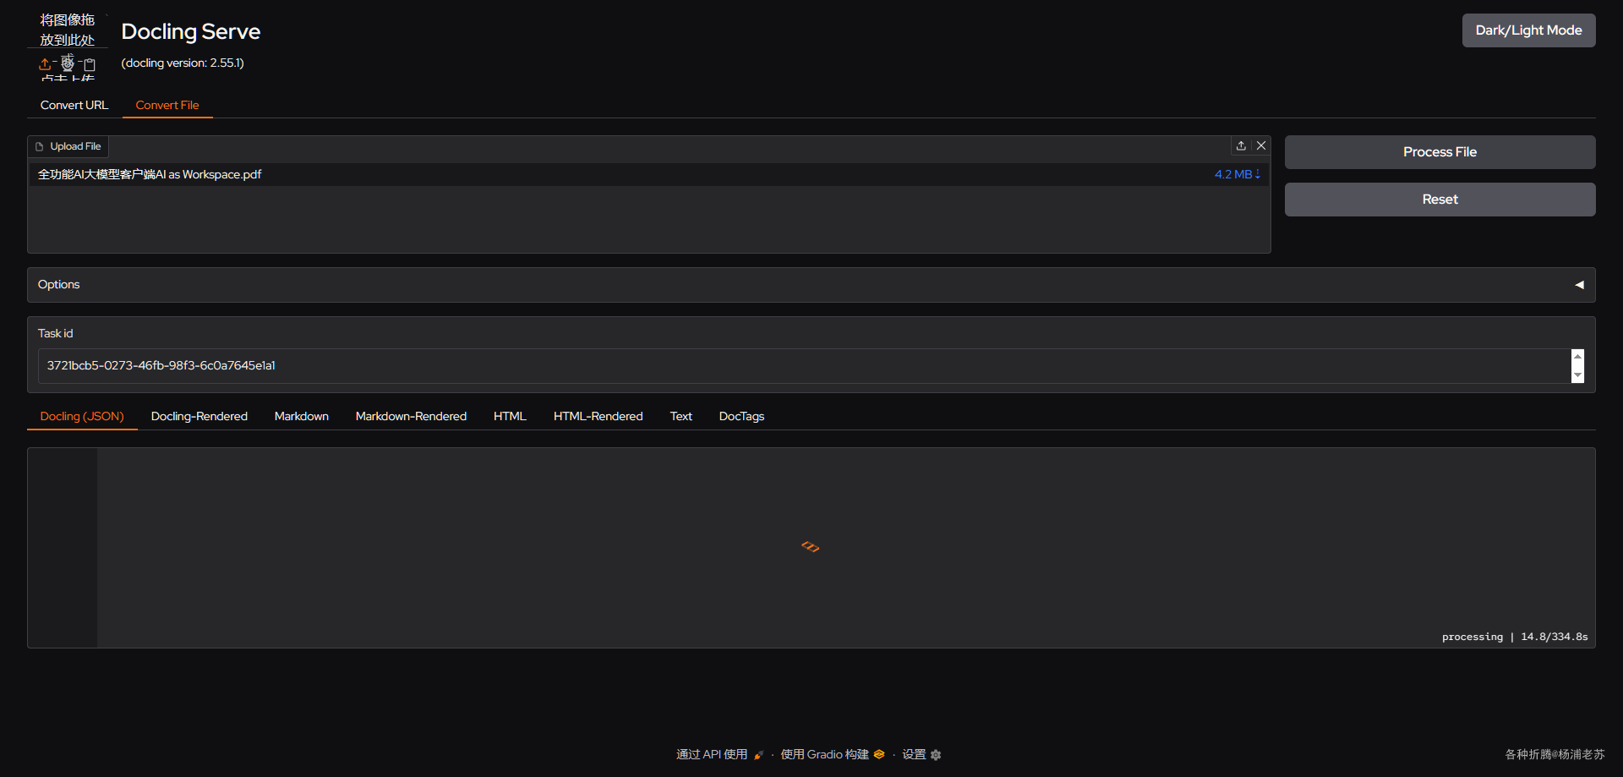Click the Task id scrollbar up arrow
This screenshot has height=777, width=1623.
point(1577,356)
